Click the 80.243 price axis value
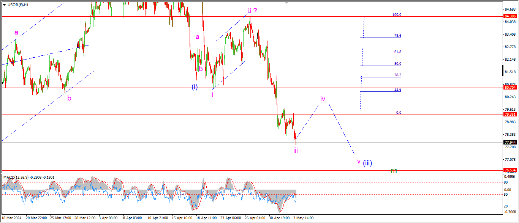 (x=511, y=97)
